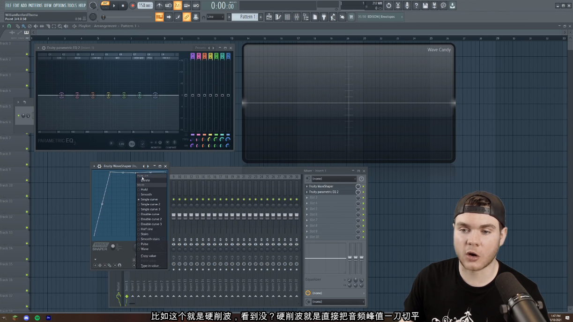Toggle the metronome icon

pyautogui.click(x=159, y=6)
